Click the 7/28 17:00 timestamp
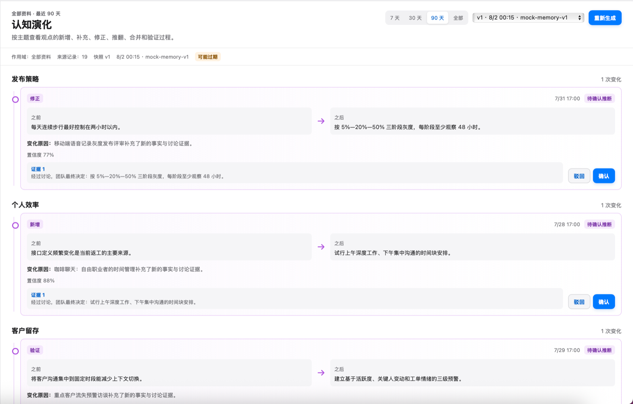The width and height of the screenshot is (633, 404). click(567, 225)
